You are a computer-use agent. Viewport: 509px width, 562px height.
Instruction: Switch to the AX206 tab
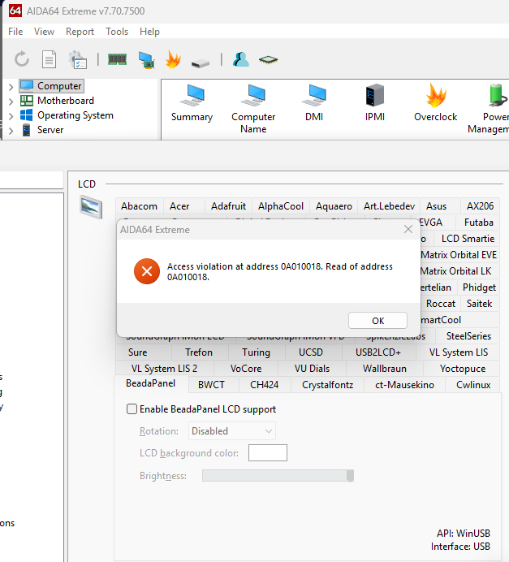tap(480, 206)
